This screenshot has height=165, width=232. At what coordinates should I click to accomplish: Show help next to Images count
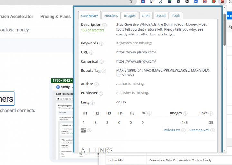[x=185, y=113]
